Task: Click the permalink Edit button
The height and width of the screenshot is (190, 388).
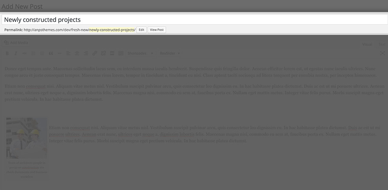Action: 141,30
